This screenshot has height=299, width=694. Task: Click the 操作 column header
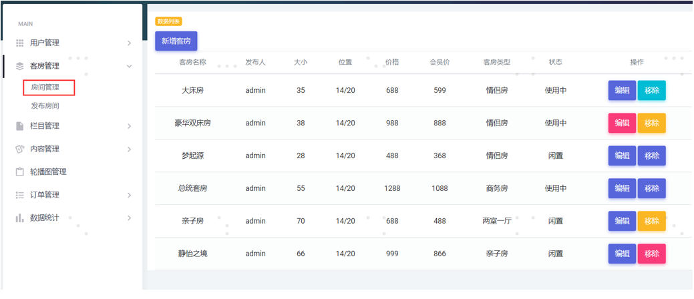click(637, 62)
